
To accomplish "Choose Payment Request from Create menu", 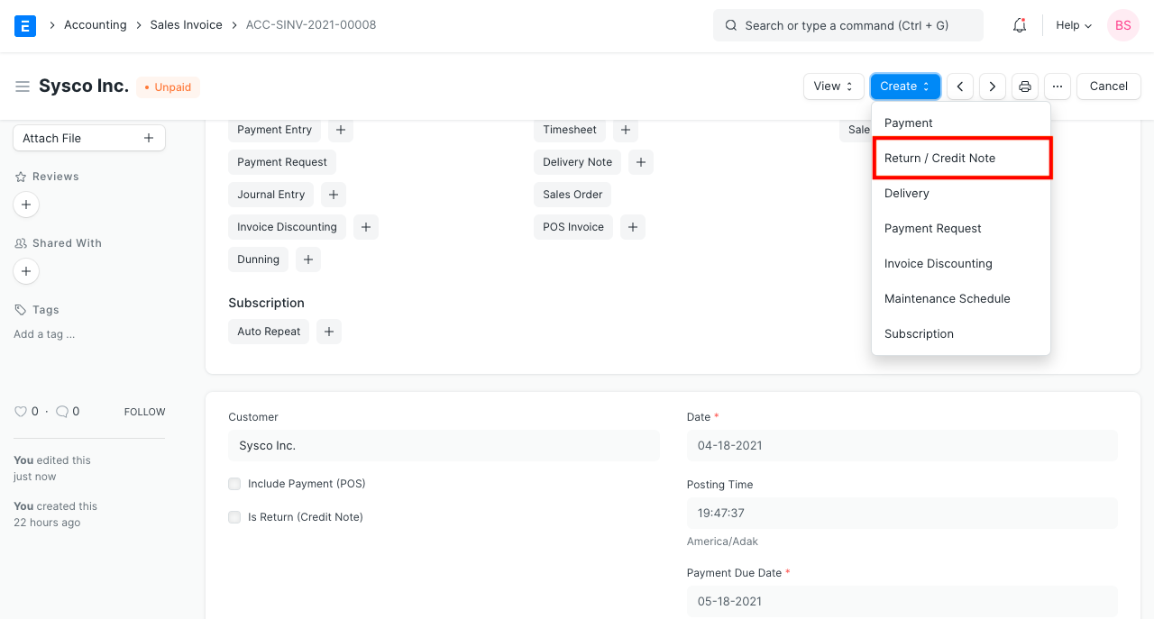I will pos(933,229).
